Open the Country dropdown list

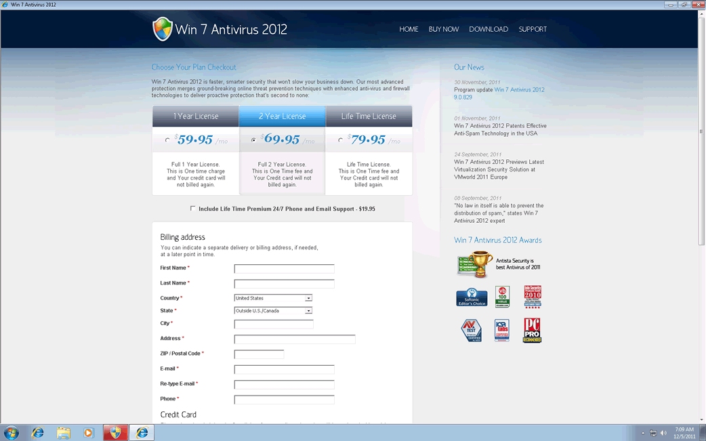point(308,298)
